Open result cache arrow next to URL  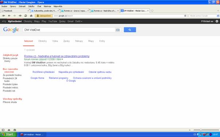tap(62, 59)
